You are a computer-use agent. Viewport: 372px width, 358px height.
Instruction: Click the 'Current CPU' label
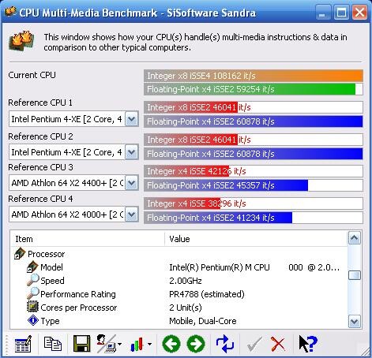click(x=32, y=75)
